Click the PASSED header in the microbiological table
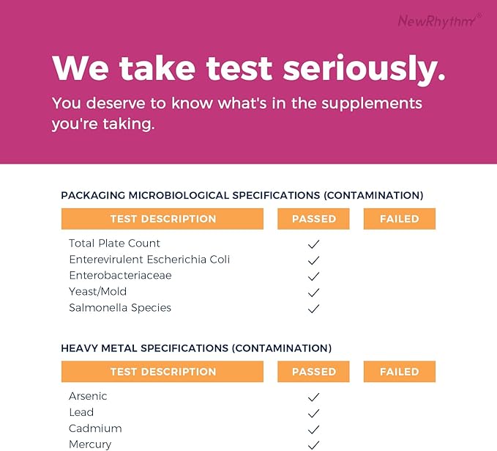This screenshot has width=497, height=451. (x=314, y=219)
